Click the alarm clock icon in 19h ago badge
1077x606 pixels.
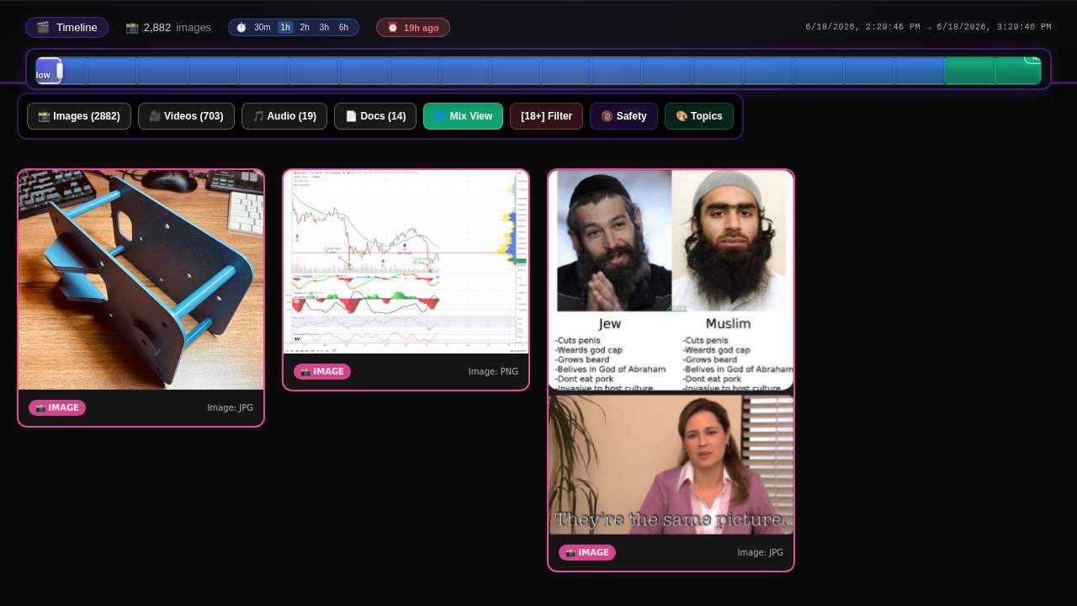click(393, 28)
